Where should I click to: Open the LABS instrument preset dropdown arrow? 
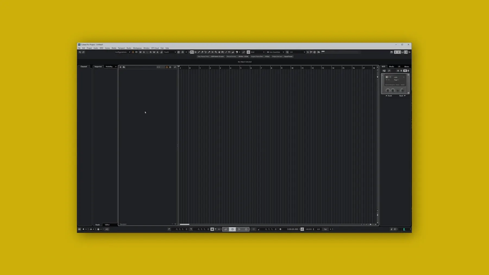pyautogui.click(x=404, y=77)
